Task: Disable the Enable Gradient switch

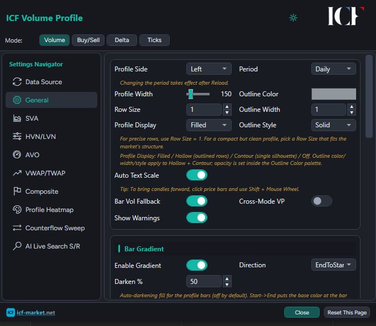Action: 197,265
